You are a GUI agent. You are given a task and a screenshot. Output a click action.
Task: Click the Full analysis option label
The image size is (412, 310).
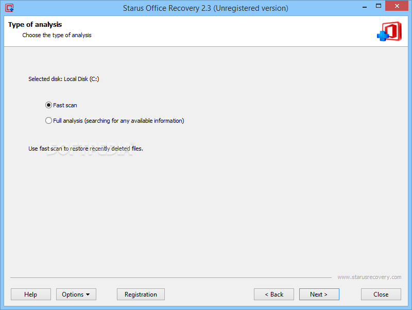118,121
